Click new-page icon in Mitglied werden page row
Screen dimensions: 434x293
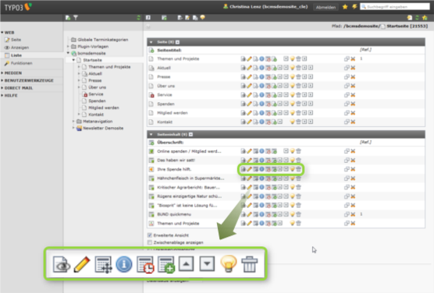(274, 113)
